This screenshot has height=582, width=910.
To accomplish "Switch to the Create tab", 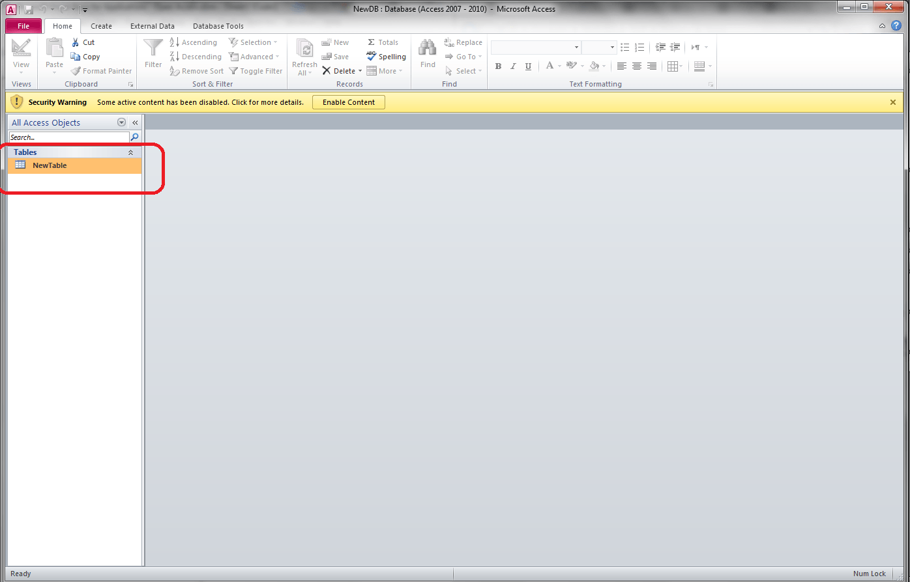I will [x=101, y=26].
